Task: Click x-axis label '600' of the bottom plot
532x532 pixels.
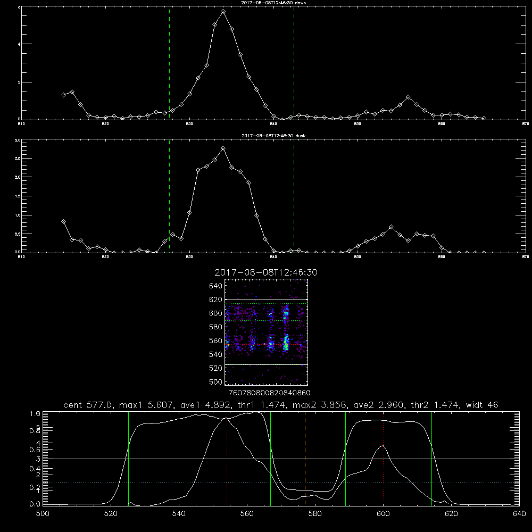Action: coord(384,514)
